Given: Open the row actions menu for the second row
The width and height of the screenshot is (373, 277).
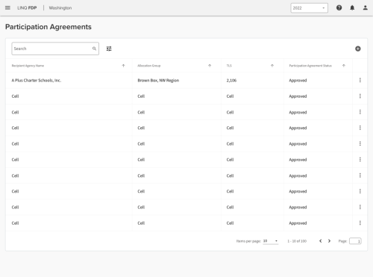Looking at the screenshot, I should tap(360, 96).
